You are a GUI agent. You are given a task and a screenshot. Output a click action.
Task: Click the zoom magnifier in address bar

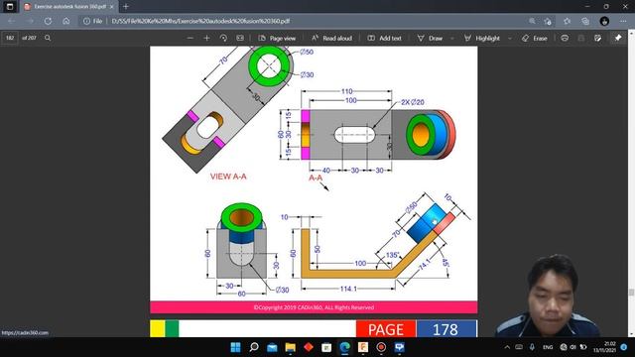click(532, 21)
